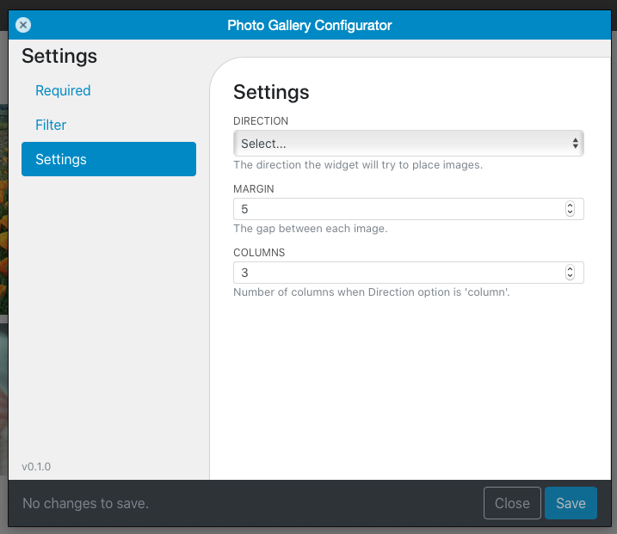Click the MARGIN field label

(253, 188)
